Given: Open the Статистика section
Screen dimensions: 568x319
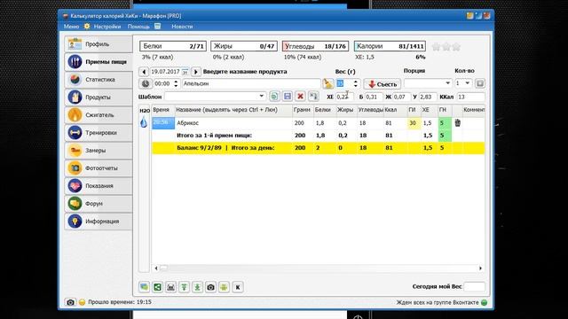Looking at the screenshot, I should (99, 80).
